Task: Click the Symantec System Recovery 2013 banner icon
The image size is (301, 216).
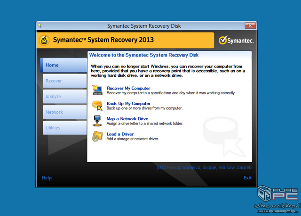Action: 44,40
